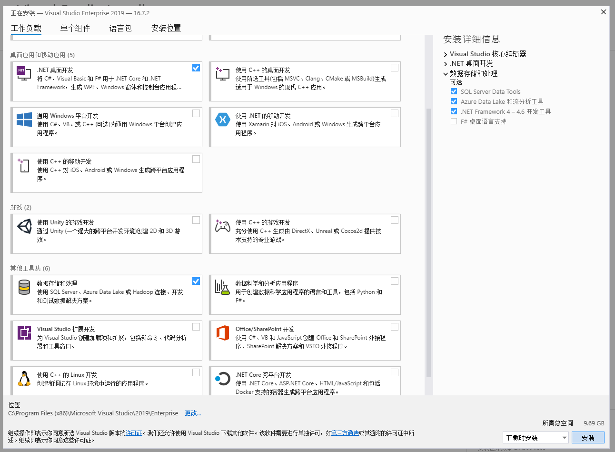Click the C++ game controller icon

[x=222, y=226]
